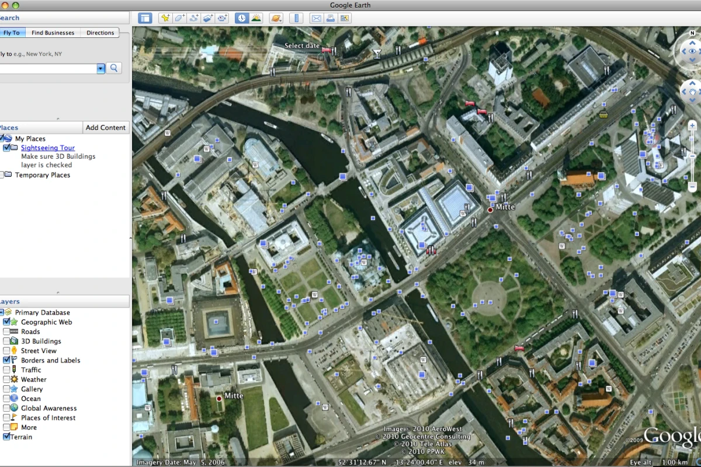Enable the Street View layer checkbox
This screenshot has height=467, width=701.
pyautogui.click(x=7, y=351)
